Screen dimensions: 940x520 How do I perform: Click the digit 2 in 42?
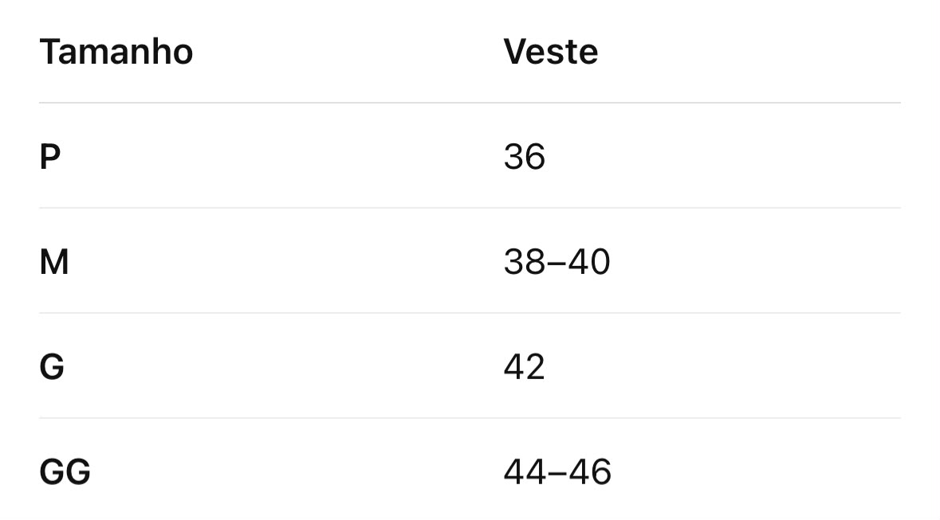535,366
